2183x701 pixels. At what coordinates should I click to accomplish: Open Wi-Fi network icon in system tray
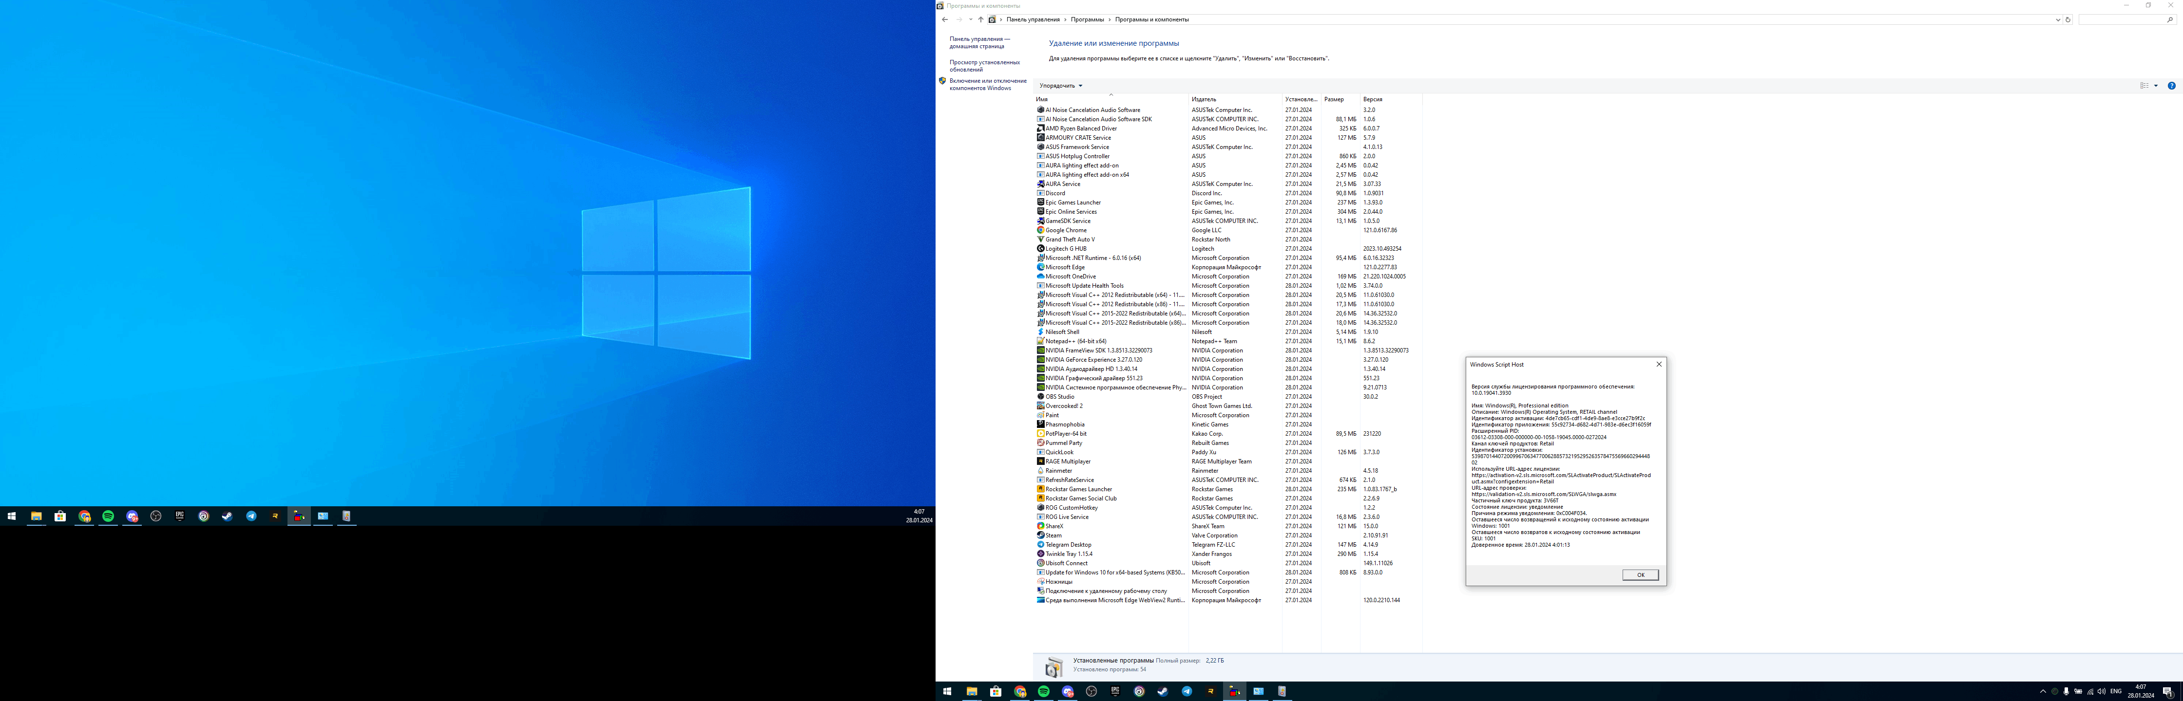point(2090,692)
